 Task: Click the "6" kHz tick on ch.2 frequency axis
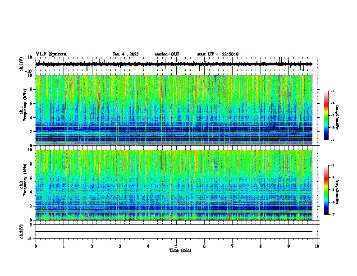(x=31, y=178)
